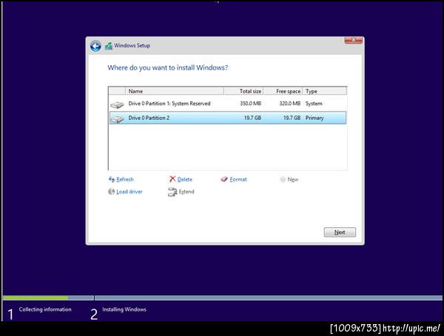
Task: Click the Collecting information step label
Action: (x=45, y=309)
